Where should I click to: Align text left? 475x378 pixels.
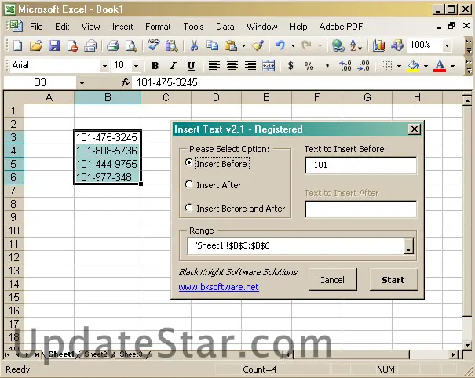tap(214, 65)
